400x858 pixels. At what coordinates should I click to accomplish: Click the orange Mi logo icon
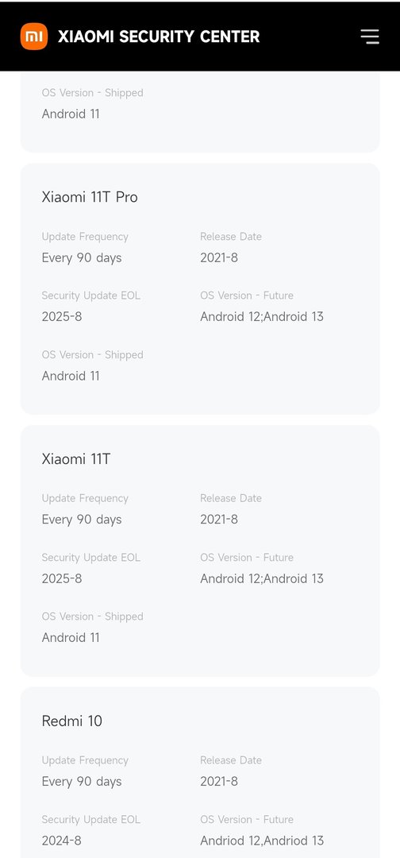coord(34,37)
